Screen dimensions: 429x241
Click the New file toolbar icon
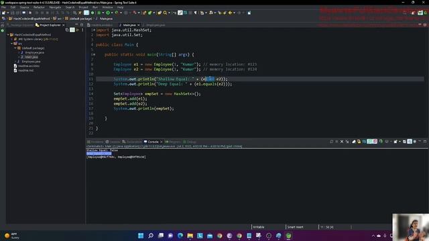(3, 13)
